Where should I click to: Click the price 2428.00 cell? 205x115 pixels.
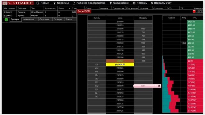(x=120, y=100)
